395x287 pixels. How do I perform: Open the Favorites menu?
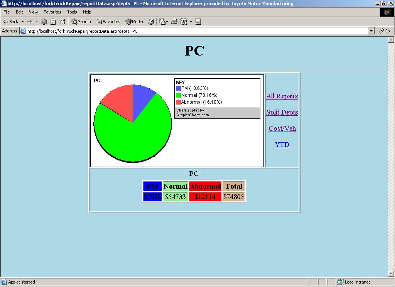click(52, 12)
